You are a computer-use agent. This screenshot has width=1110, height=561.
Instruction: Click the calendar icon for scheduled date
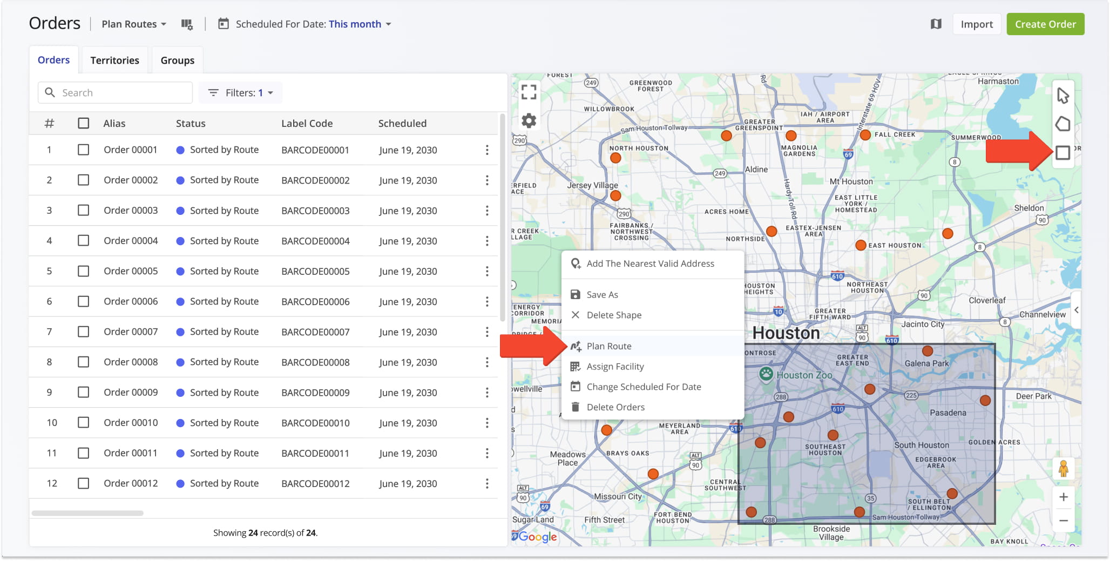pyautogui.click(x=223, y=24)
